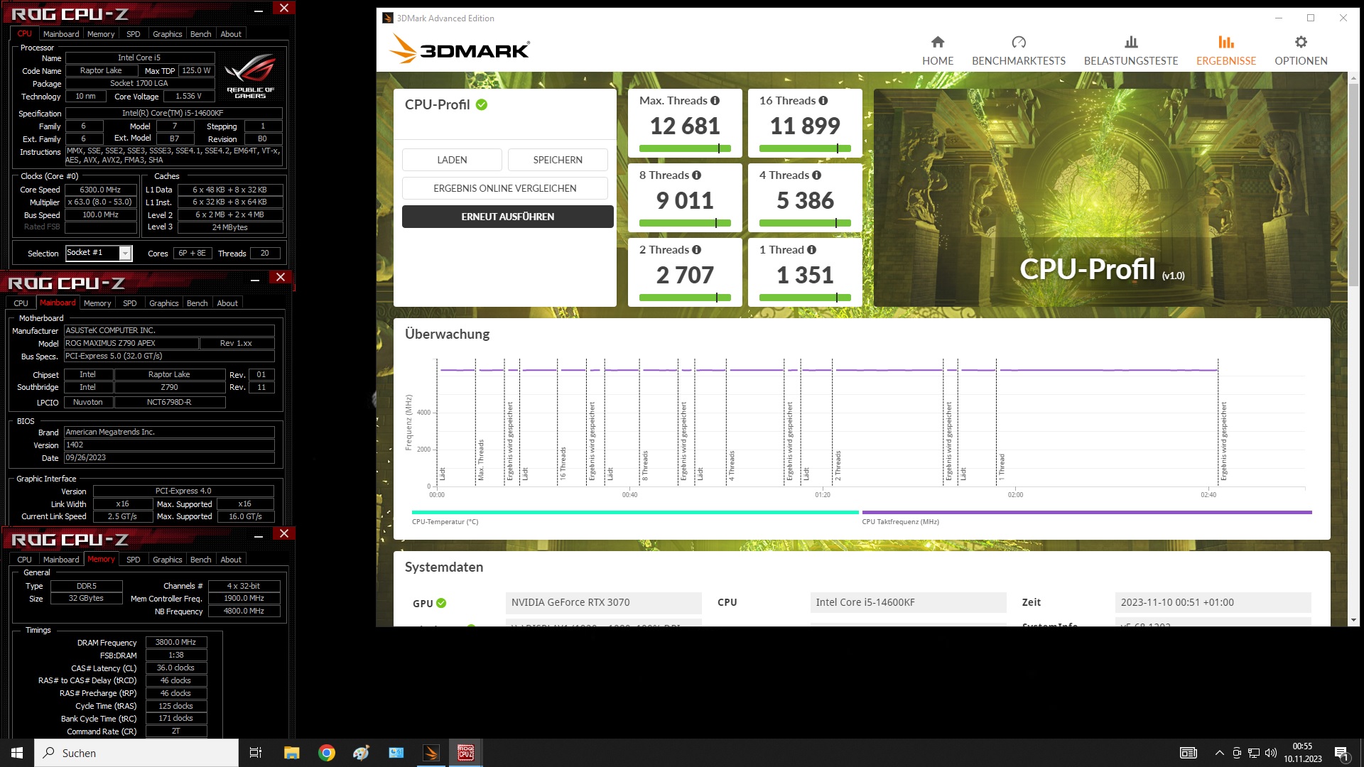This screenshot has width=1364, height=767.
Task: Select the Intel Core i5-14600KF CPU field
Action: tap(908, 602)
